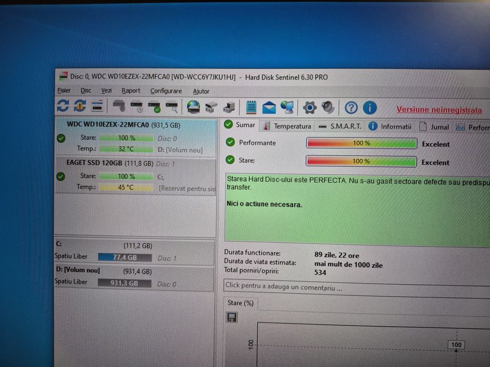Click the EAGET SSD 45 °C temperature bar
This screenshot has width=490, height=367.
point(126,187)
